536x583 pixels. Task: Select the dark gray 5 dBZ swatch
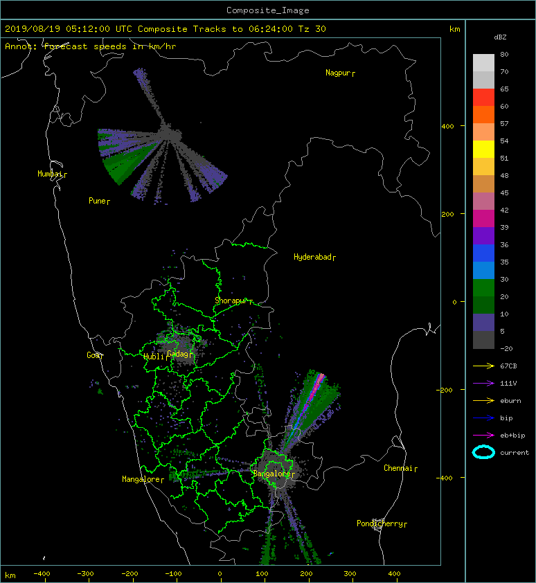483,339
